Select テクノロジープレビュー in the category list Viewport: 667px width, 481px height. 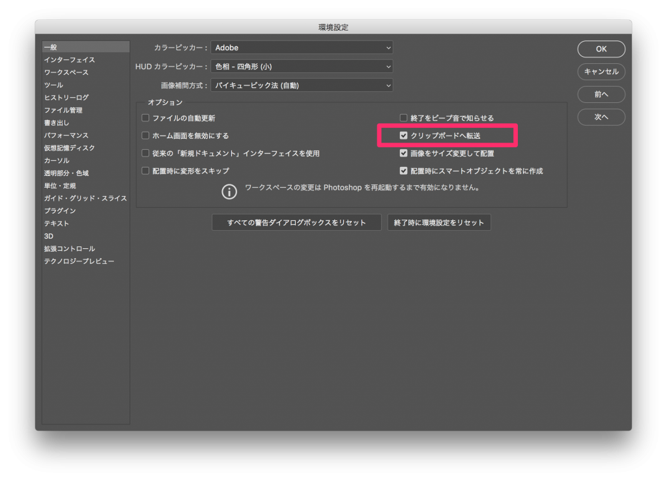(x=79, y=261)
